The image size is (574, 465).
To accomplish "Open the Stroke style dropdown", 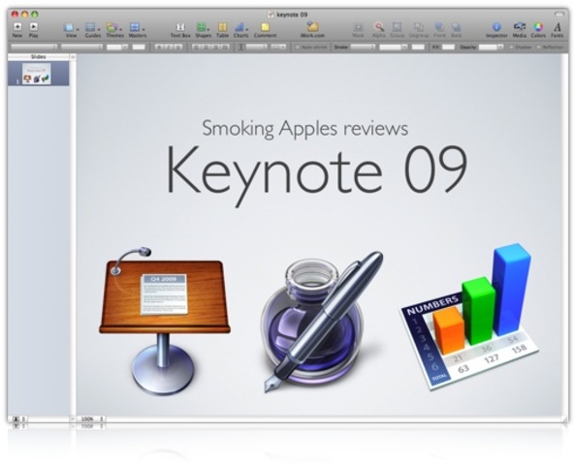I will 363,46.
